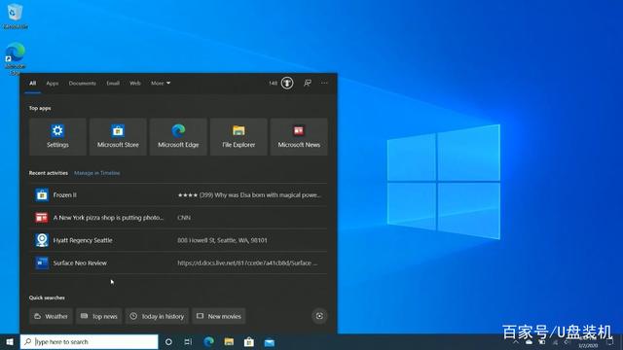Open File Explorer tile in Top apps
The height and width of the screenshot is (350, 623).
click(x=238, y=136)
